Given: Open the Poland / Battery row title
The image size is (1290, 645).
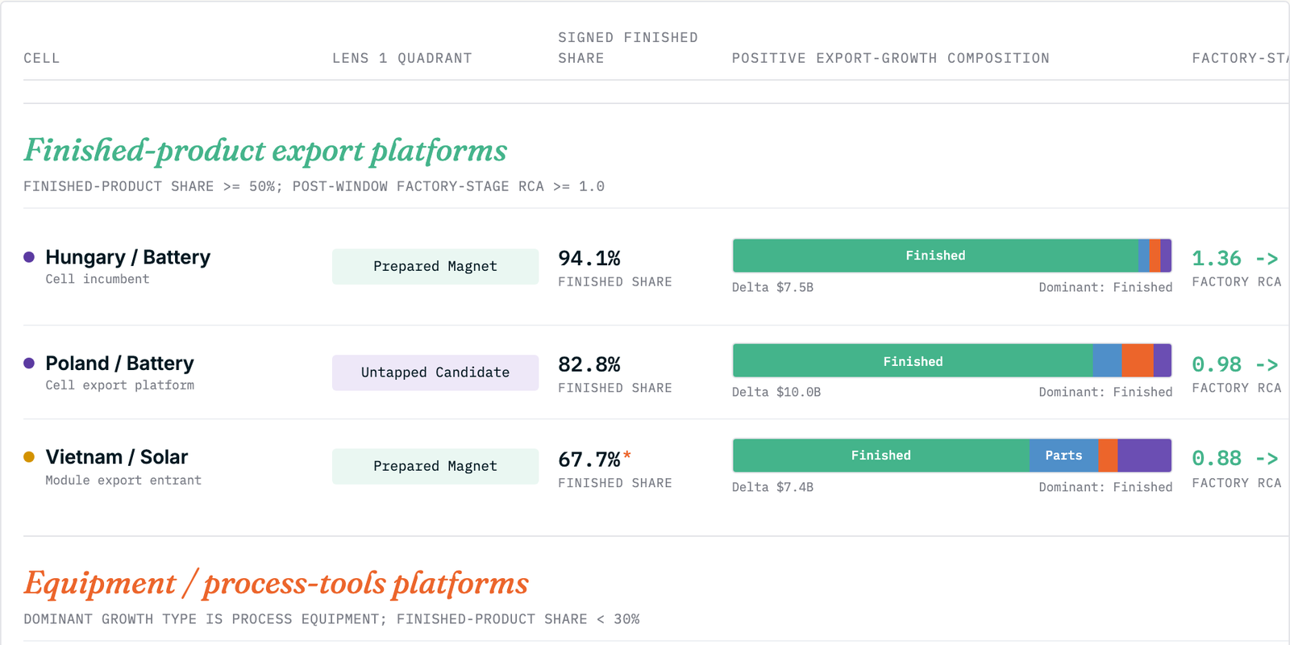Looking at the screenshot, I should 120,364.
